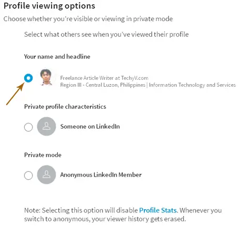Click the 'Anonymous LinkedIn Member' label text

tap(101, 174)
